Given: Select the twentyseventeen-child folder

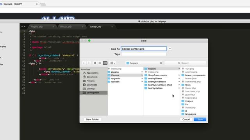Looking at the screenshot, I should point(160,85).
